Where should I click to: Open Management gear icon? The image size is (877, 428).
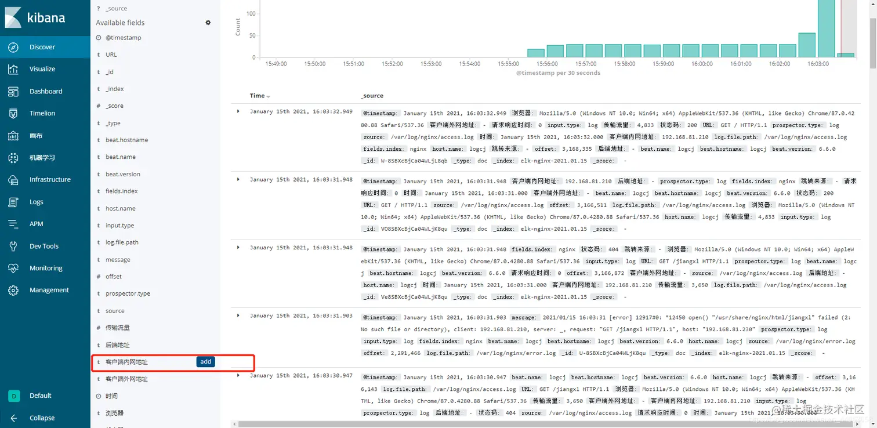(x=13, y=290)
